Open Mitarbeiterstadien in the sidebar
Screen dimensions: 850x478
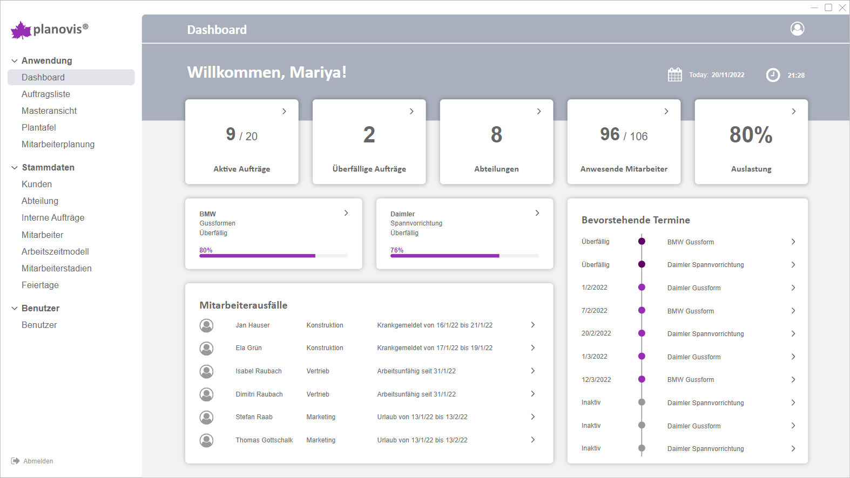(57, 268)
